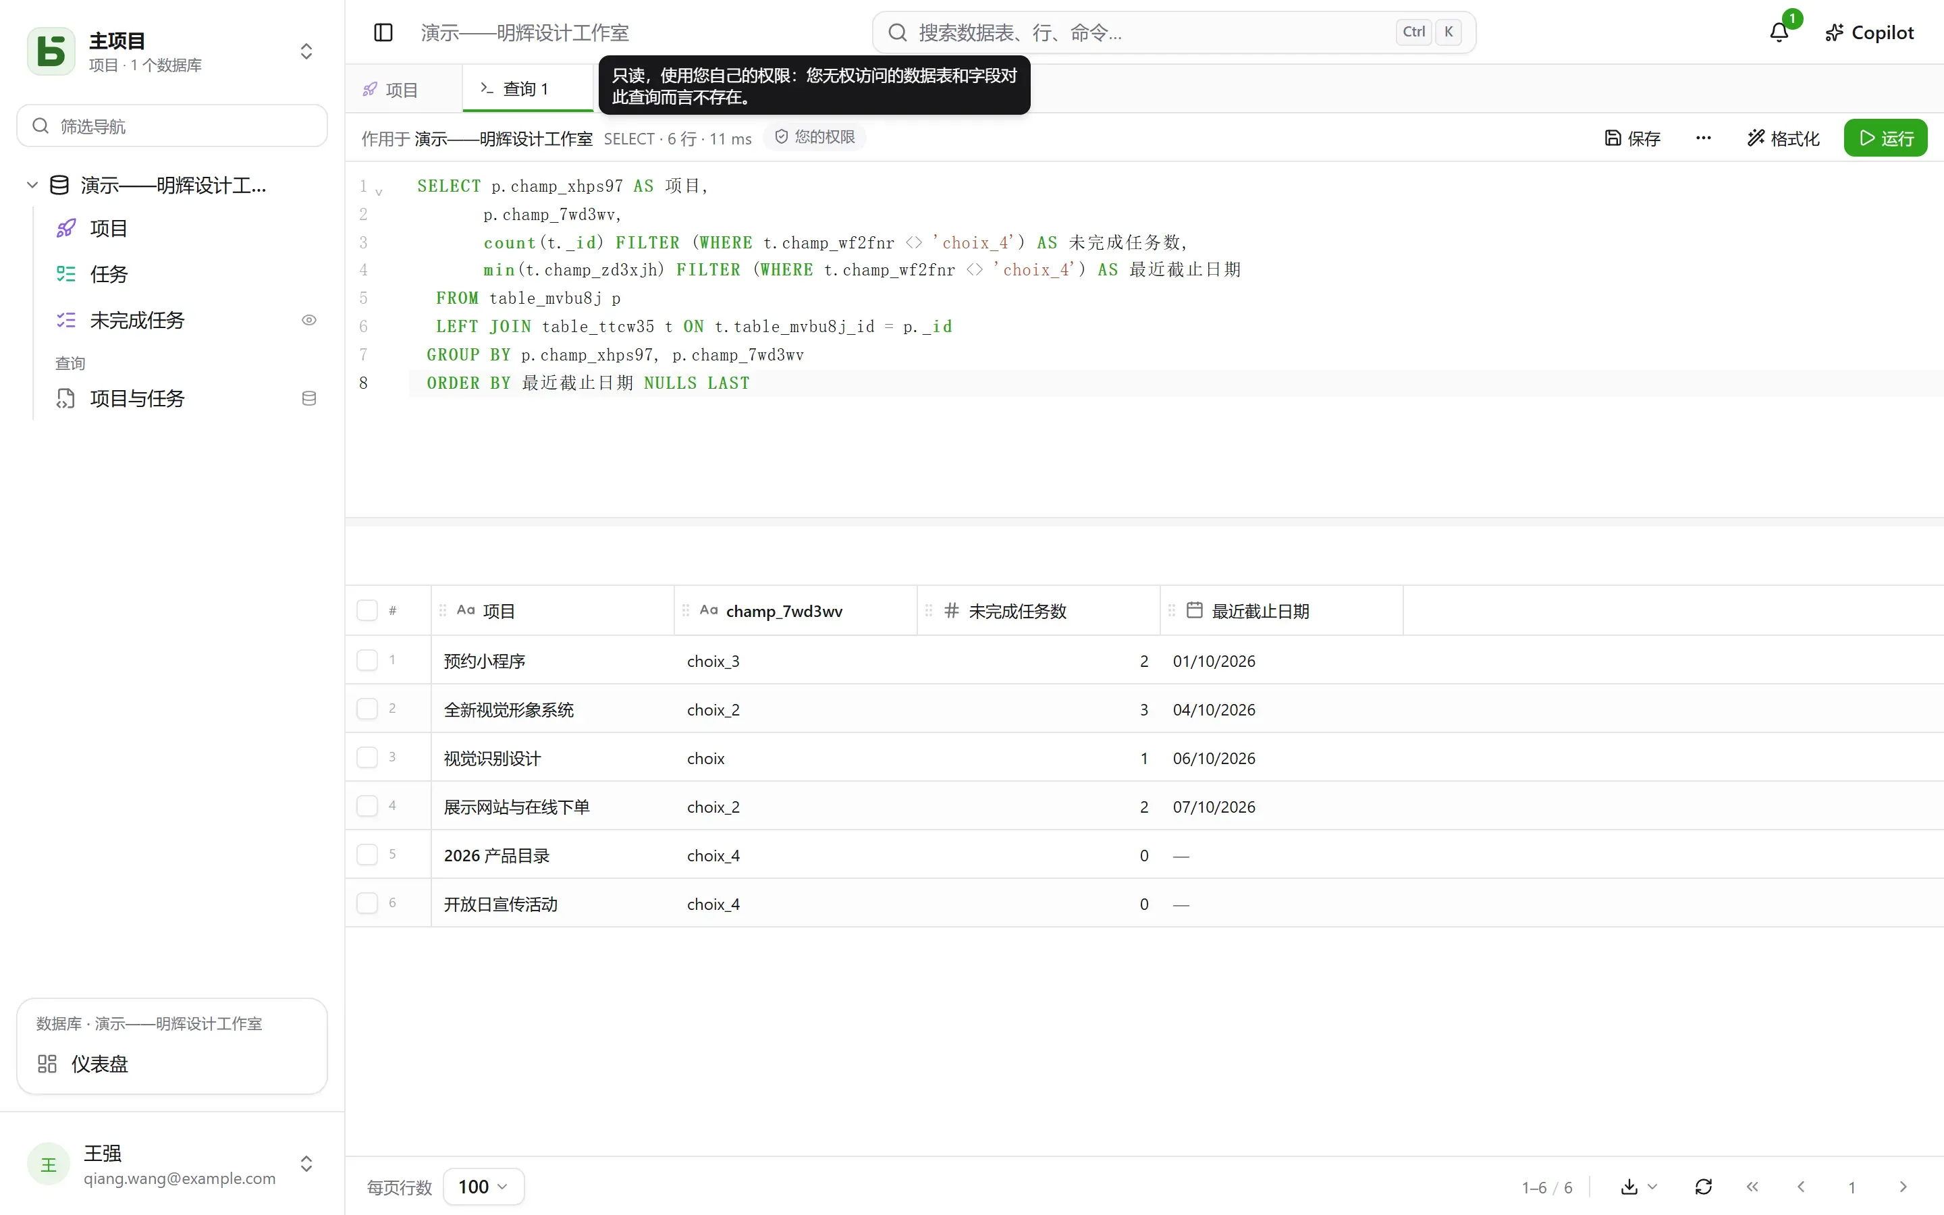Click the 项目 column header
The height and width of the screenshot is (1215, 1944).
[553, 611]
